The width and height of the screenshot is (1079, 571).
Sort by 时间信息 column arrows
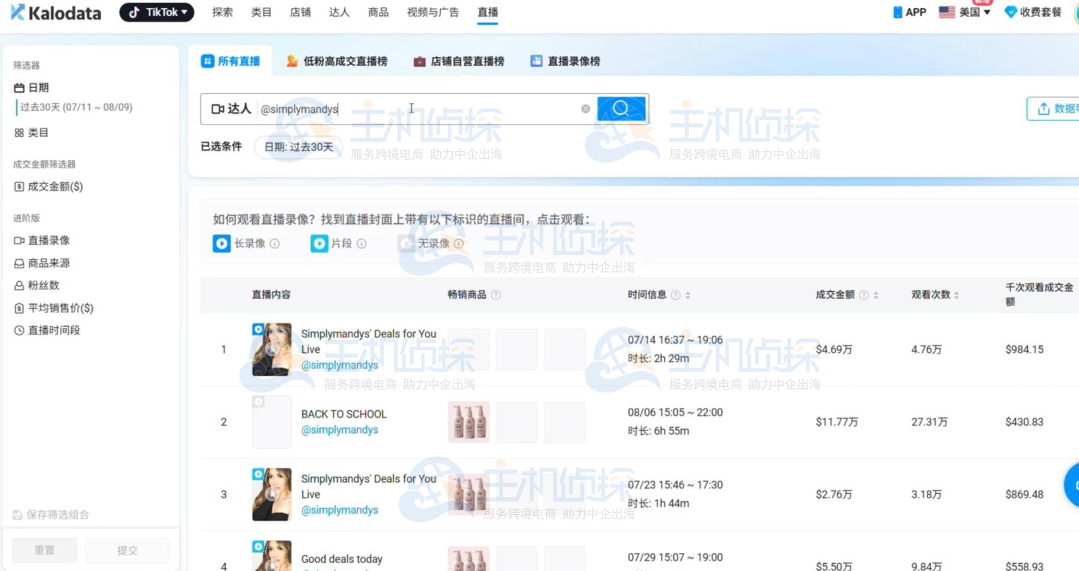coord(688,295)
